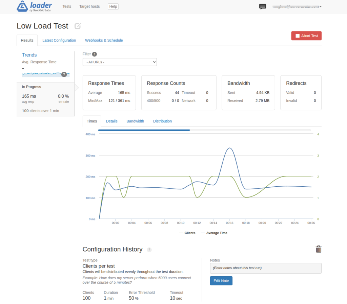Click the Filter info exclamation icon

[95, 54]
